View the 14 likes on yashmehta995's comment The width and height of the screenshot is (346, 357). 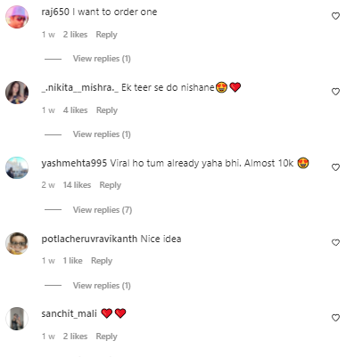coord(77,185)
